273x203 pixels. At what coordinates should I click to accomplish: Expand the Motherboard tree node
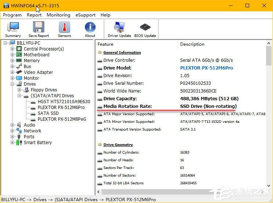pos(12,55)
